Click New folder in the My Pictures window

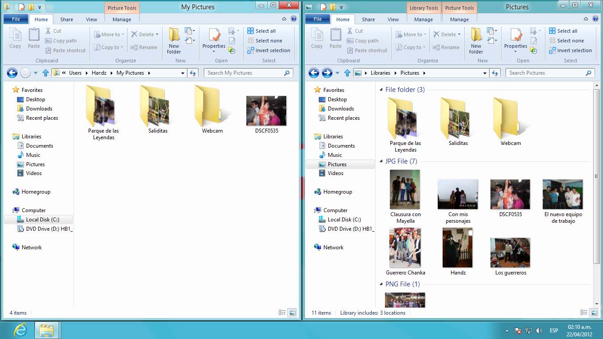tap(174, 40)
